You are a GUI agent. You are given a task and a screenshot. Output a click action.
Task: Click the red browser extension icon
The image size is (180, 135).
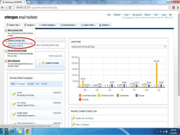coord(174,8)
